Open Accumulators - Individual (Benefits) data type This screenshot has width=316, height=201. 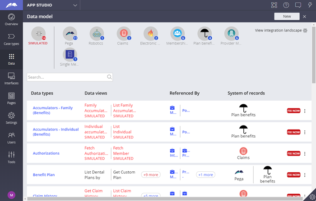tap(56, 132)
